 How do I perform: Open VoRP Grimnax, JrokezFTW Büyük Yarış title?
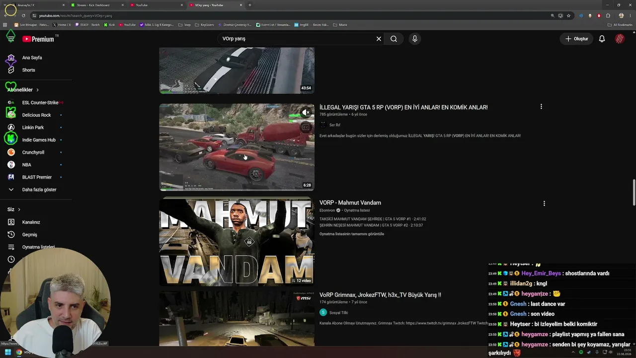click(x=380, y=295)
